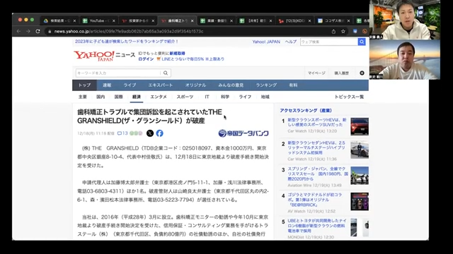Close the ココザス tab

tap(348, 20)
